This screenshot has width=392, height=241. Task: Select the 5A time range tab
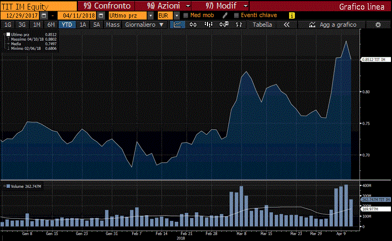coord(97,25)
